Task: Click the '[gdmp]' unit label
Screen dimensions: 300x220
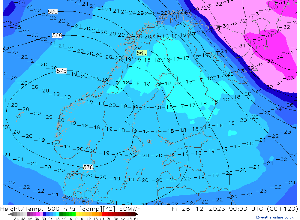Action: coord(91,209)
